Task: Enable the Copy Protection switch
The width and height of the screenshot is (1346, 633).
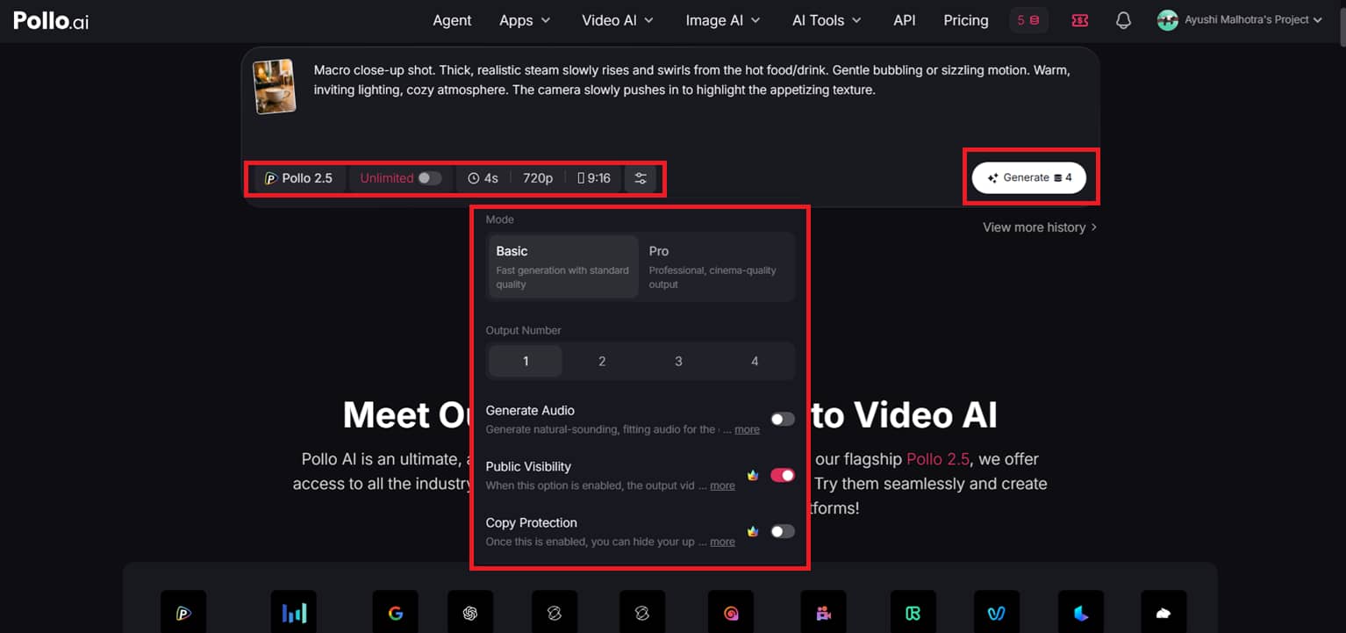Action: 783,531
